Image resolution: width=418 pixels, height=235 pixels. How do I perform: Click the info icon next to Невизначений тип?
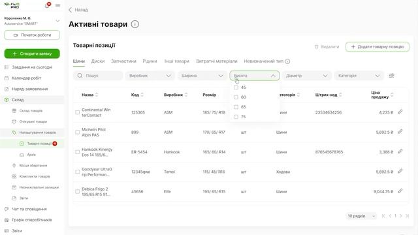pyautogui.click(x=287, y=61)
